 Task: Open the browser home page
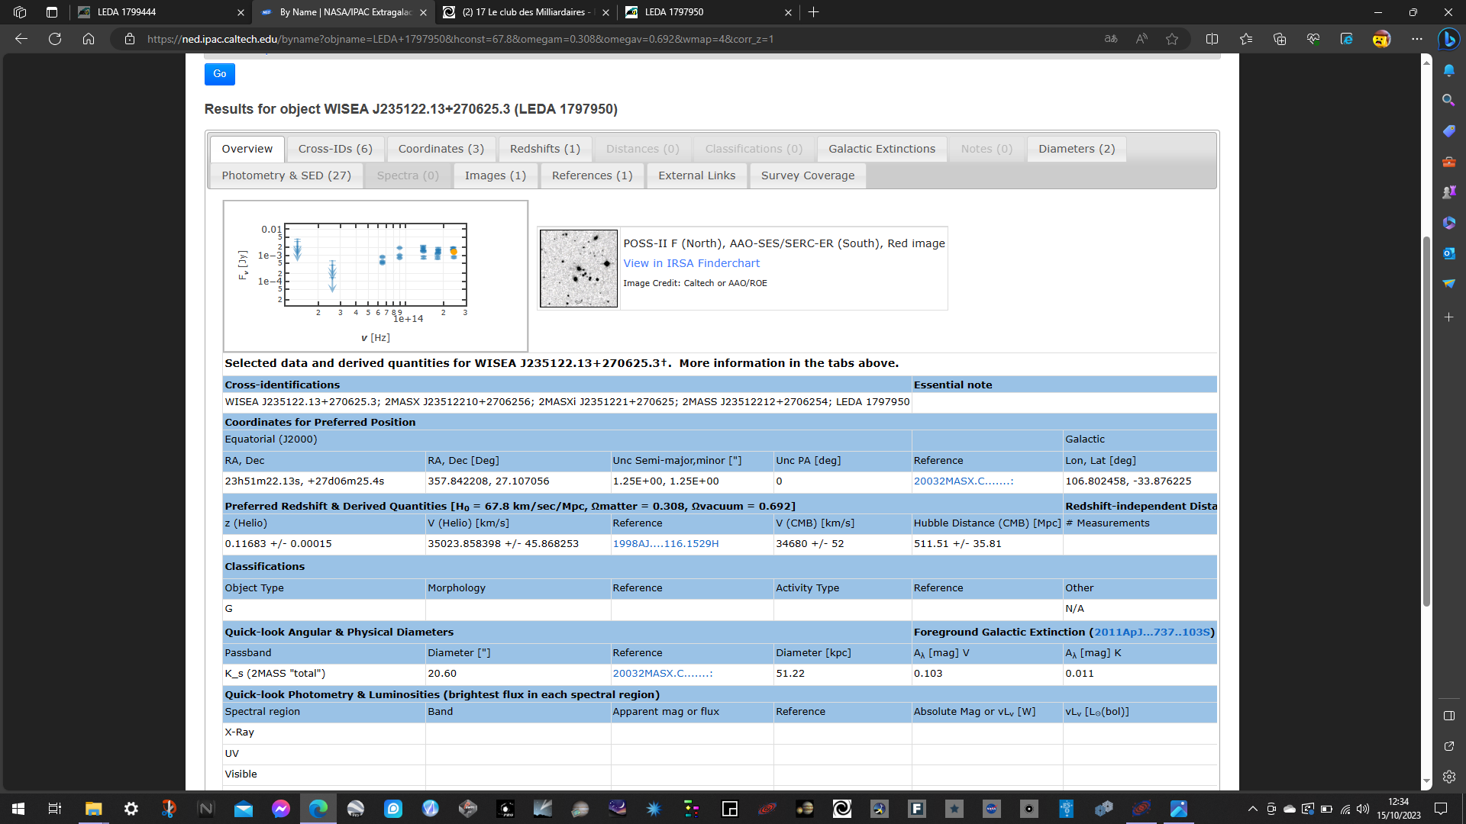point(89,39)
